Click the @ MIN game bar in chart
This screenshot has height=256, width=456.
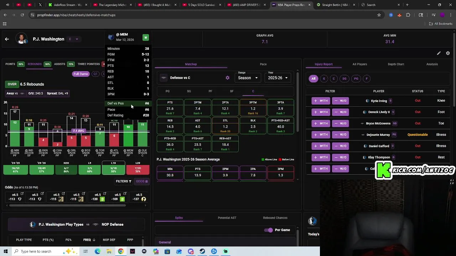click(x=15, y=128)
